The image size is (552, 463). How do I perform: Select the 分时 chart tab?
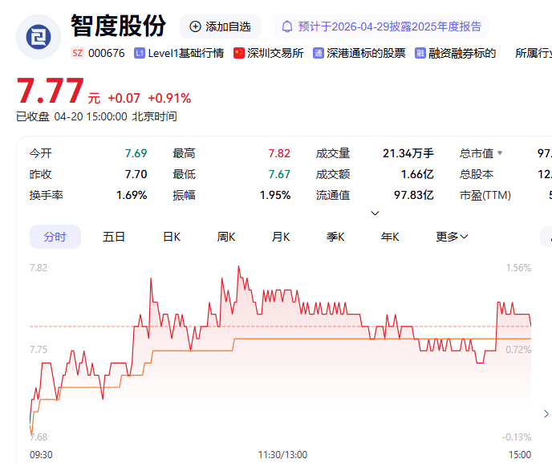(x=55, y=237)
